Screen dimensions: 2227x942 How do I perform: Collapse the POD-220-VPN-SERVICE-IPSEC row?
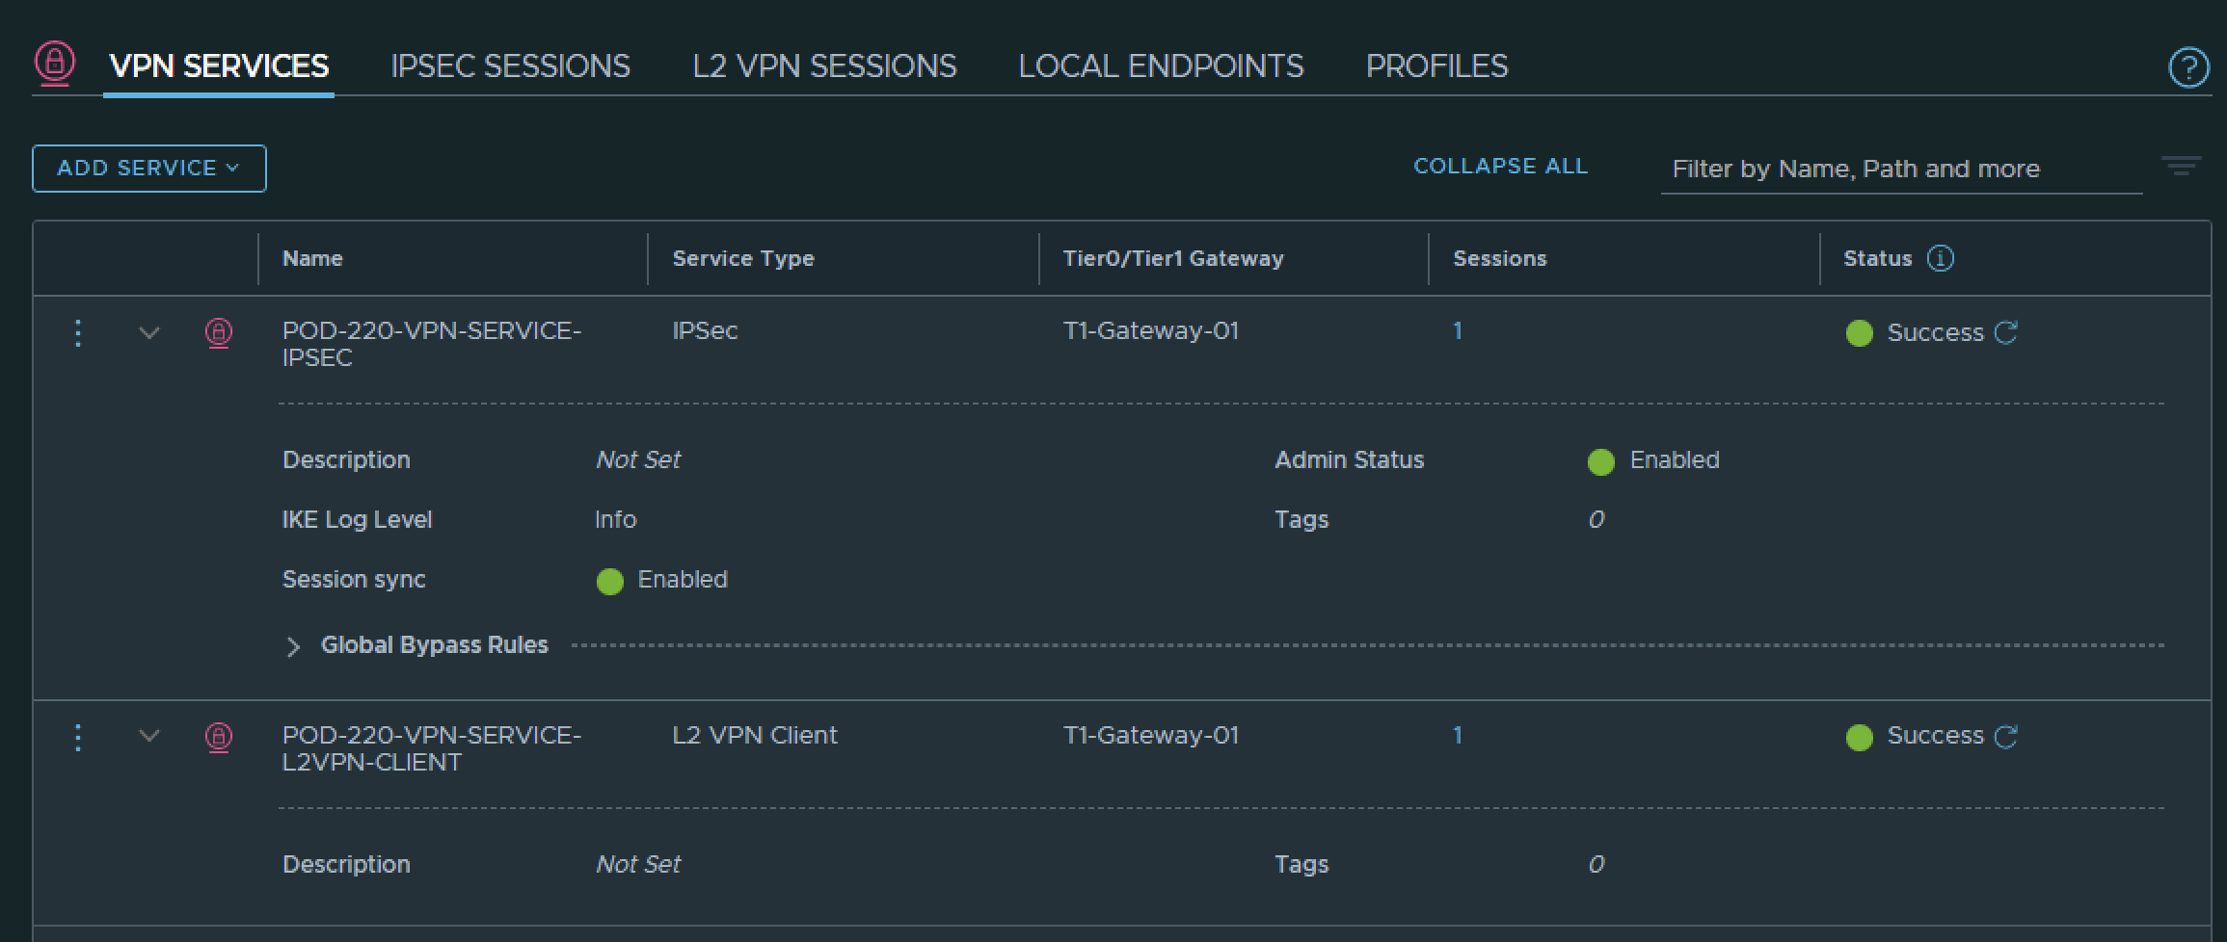pyautogui.click(x=149, y=333)
